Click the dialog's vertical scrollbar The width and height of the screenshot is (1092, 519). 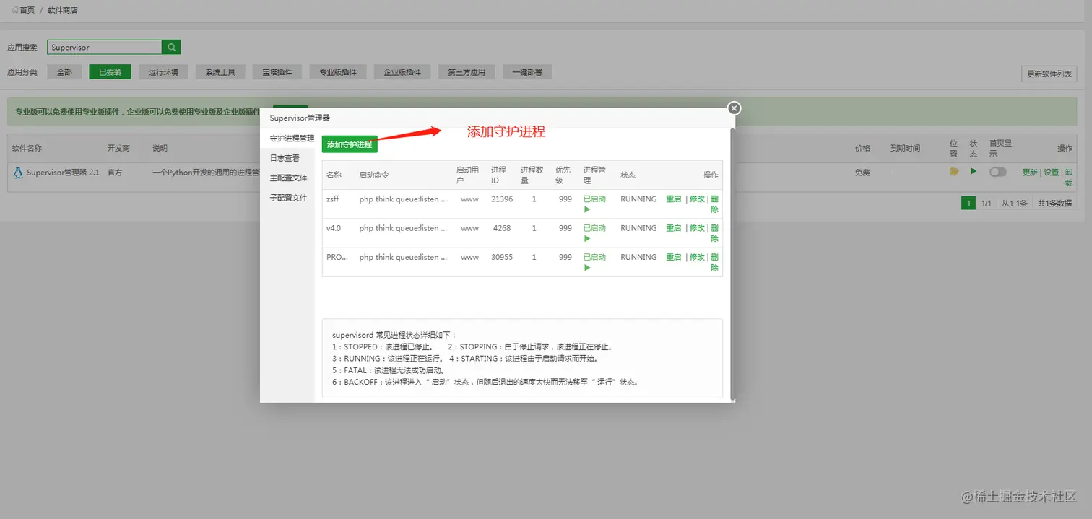point(732,263)
